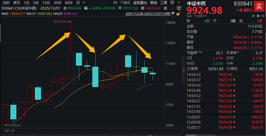Image resolution: width=266 pixels, height=136 pixels.
Task: Click the WP icon beside the price row
Action: pyautogui.click(x=179, y=8)
